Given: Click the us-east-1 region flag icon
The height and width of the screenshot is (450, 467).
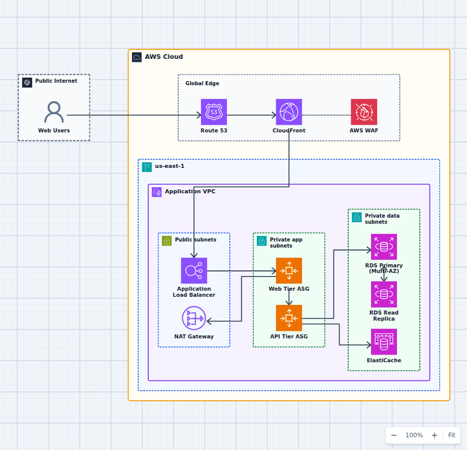Looking at the screenshot, I should 147,167.
